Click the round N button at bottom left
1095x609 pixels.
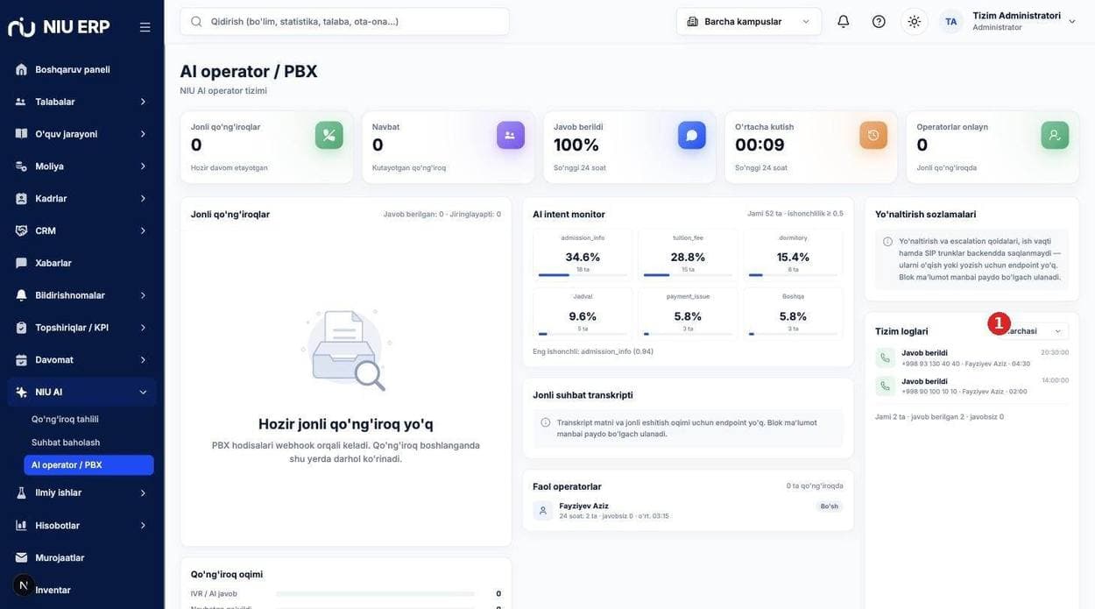pos(24,585)
